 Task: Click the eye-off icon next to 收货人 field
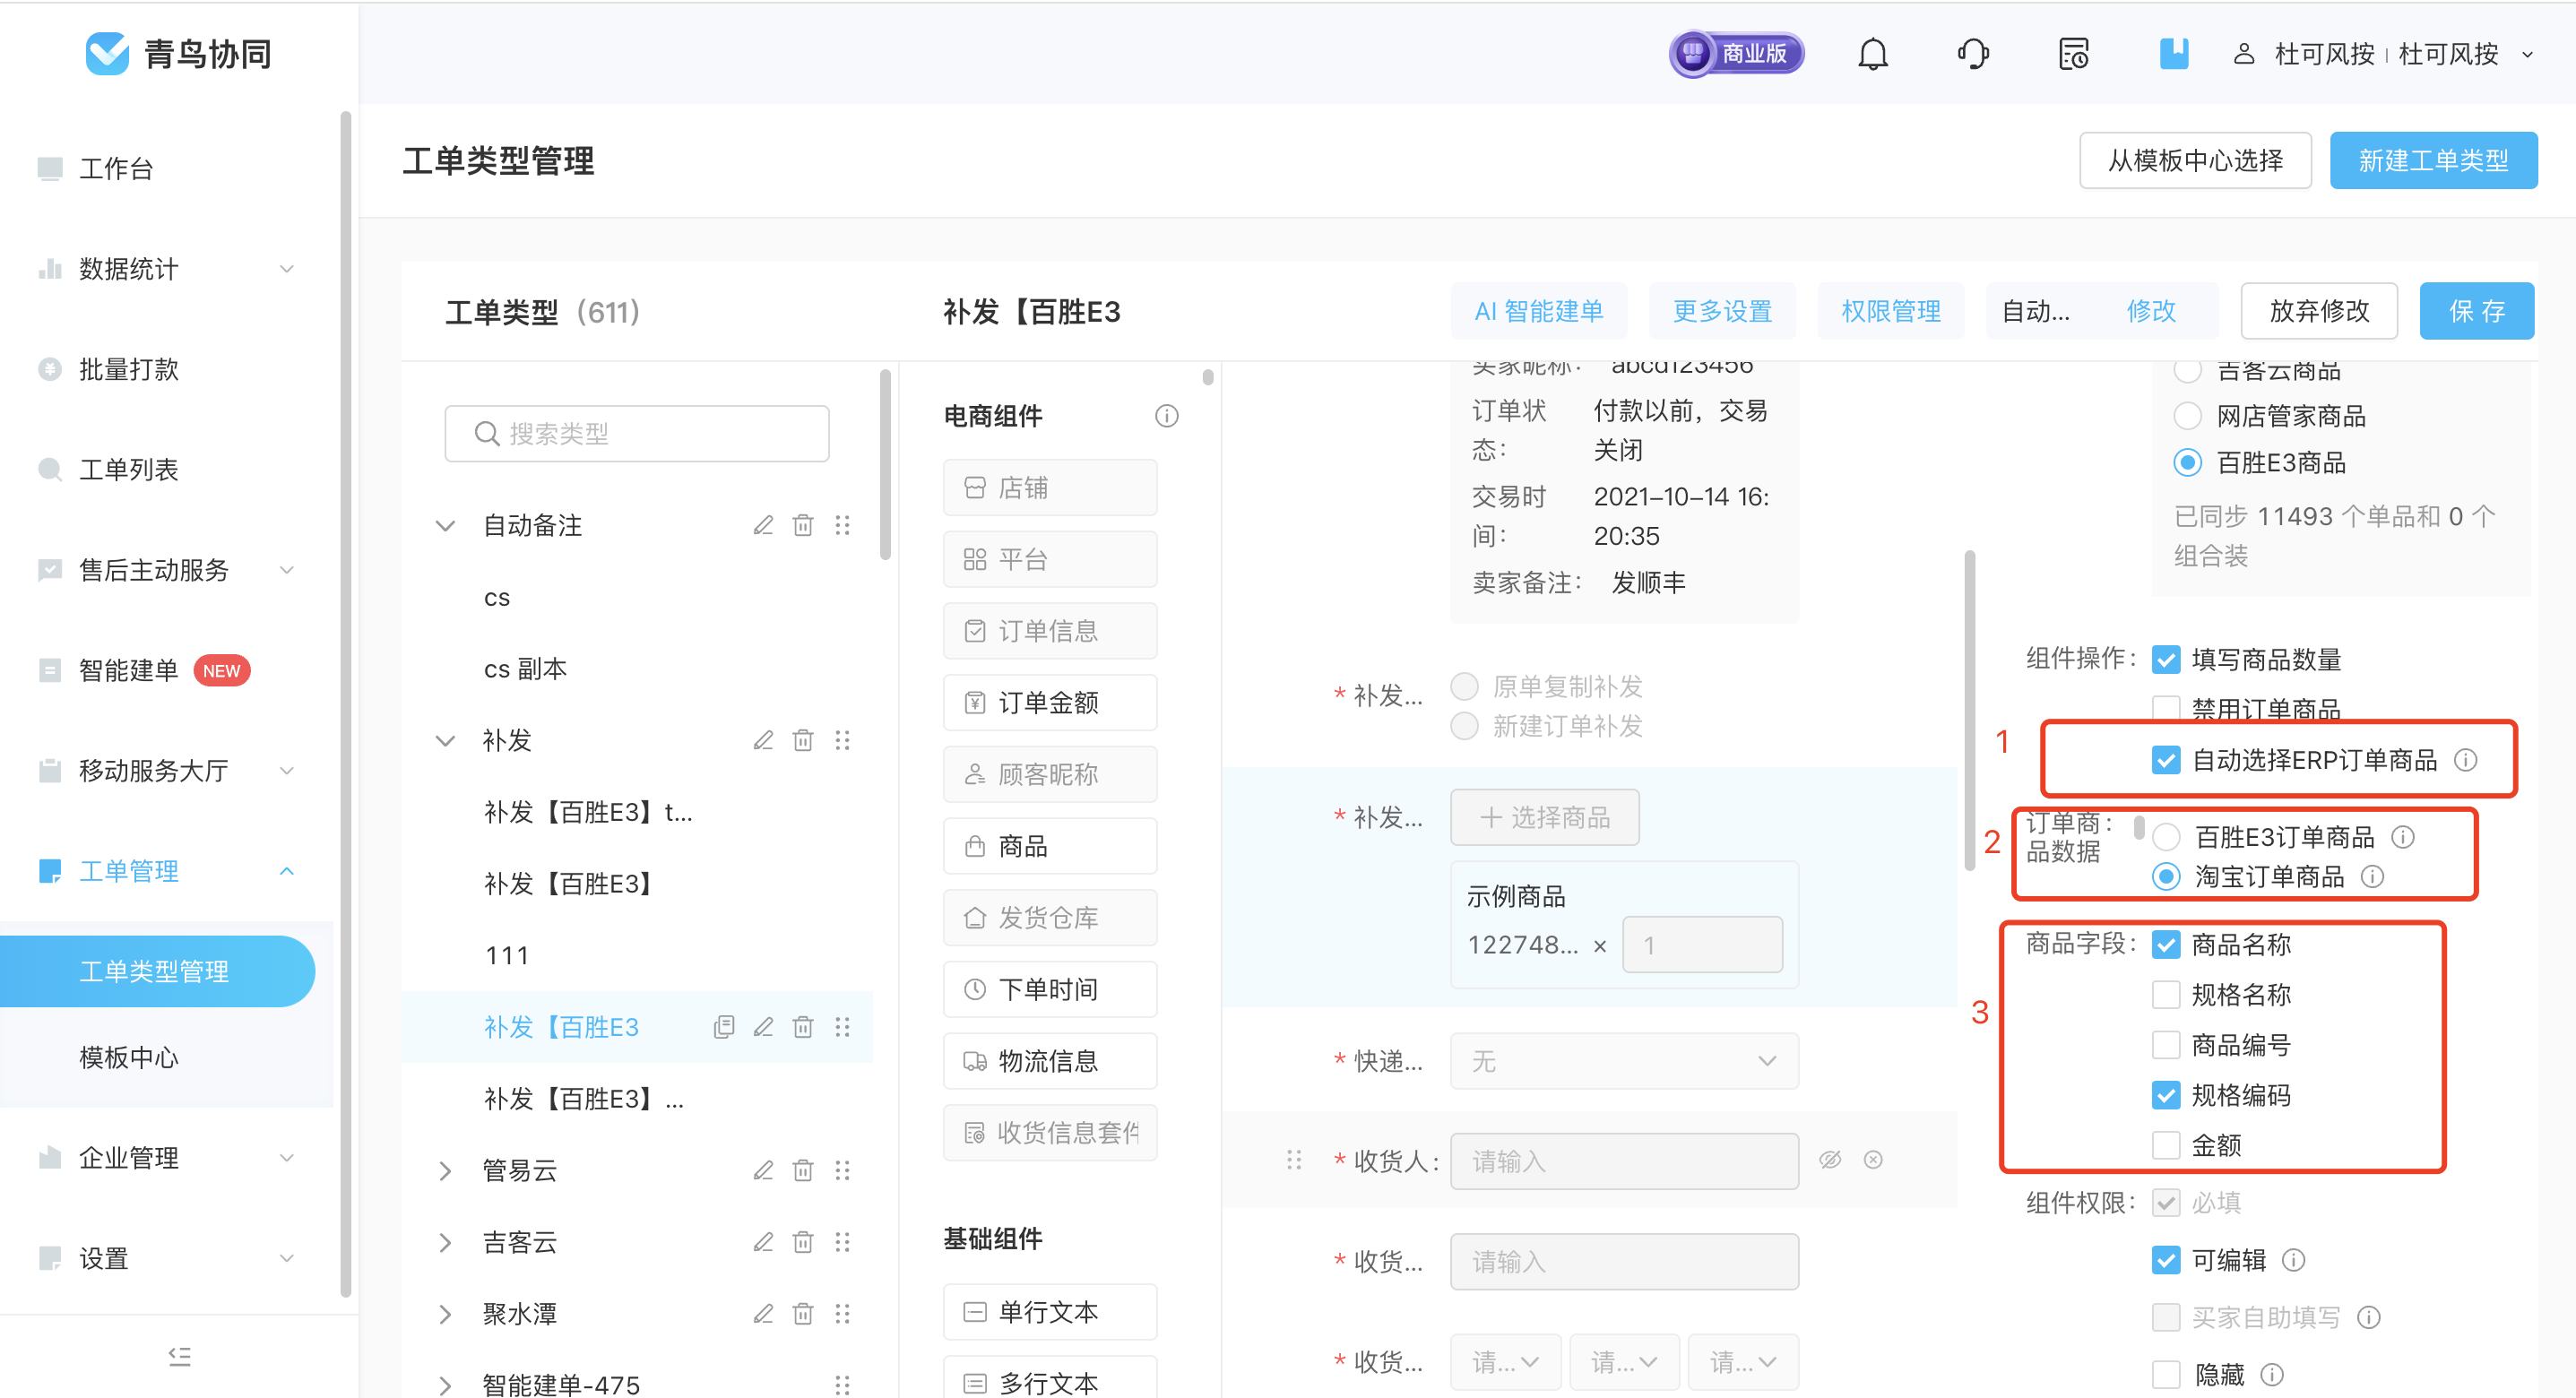(x=1830, y=1160)
